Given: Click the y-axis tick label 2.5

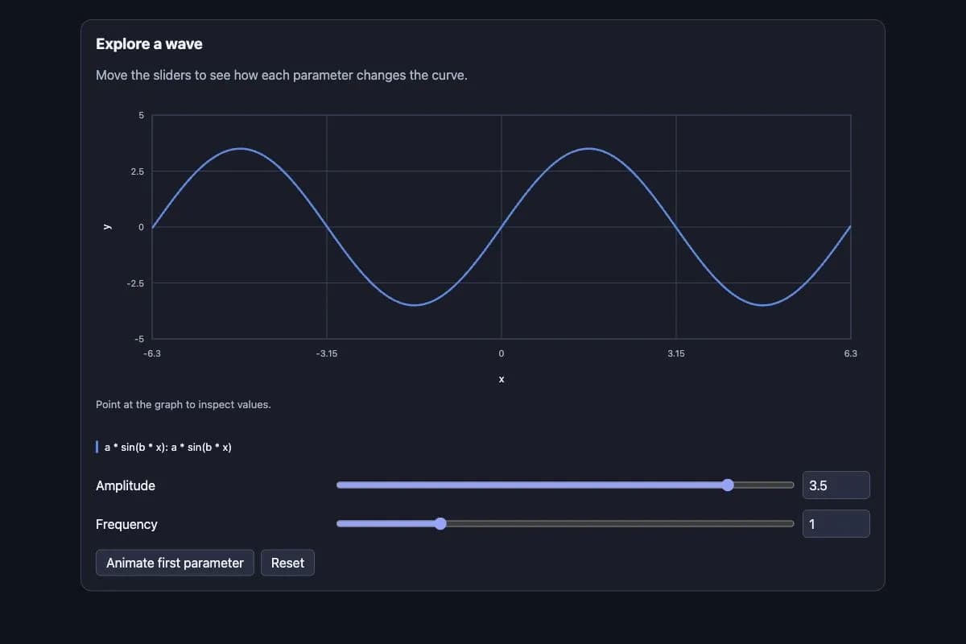Looking at the screenshot, I should (x=136, y=171).
